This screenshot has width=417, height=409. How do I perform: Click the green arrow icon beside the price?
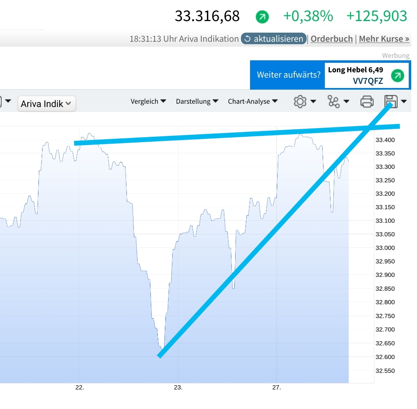point(262,17)
